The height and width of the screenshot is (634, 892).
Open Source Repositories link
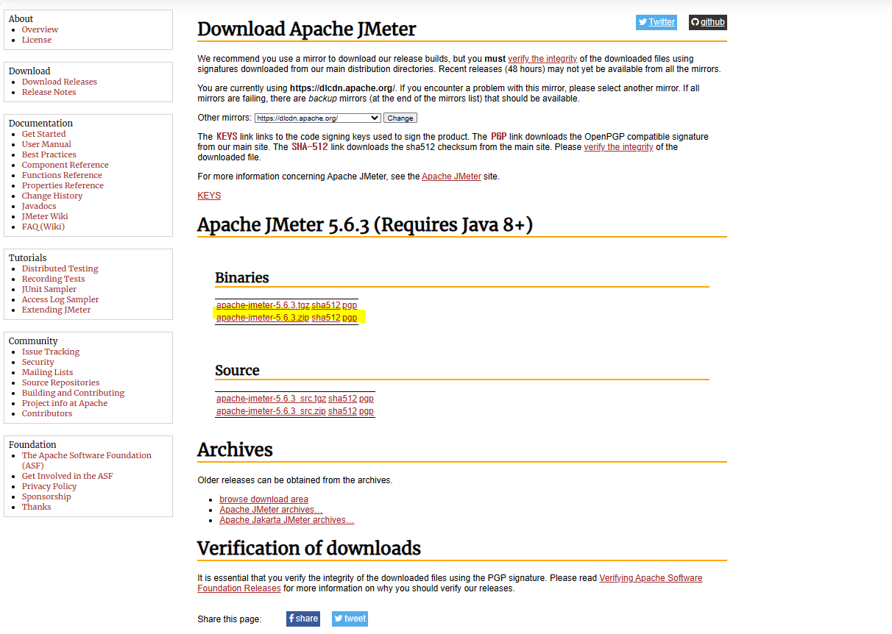[60, 382]
